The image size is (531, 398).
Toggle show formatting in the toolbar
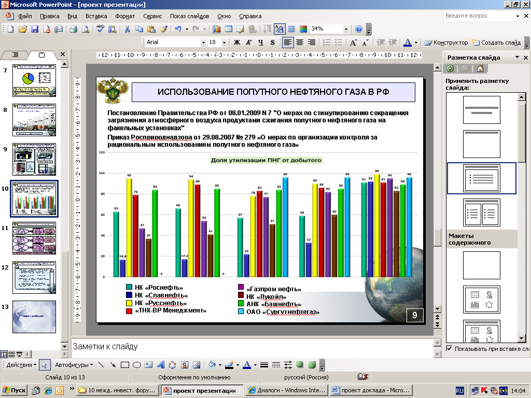[x=280, y=29]
